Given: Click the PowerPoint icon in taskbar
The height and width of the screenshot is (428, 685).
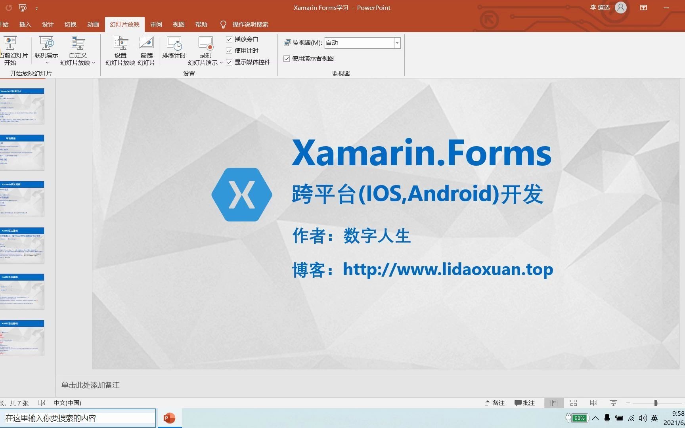Looking at the screenshot, I should click(169, 418).
